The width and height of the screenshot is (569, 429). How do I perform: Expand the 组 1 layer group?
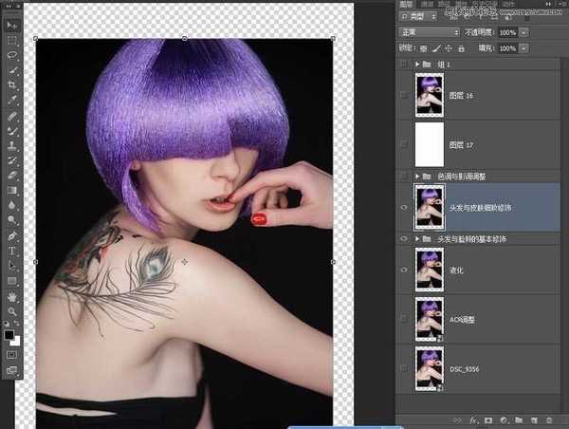click(x=418, y=64)
